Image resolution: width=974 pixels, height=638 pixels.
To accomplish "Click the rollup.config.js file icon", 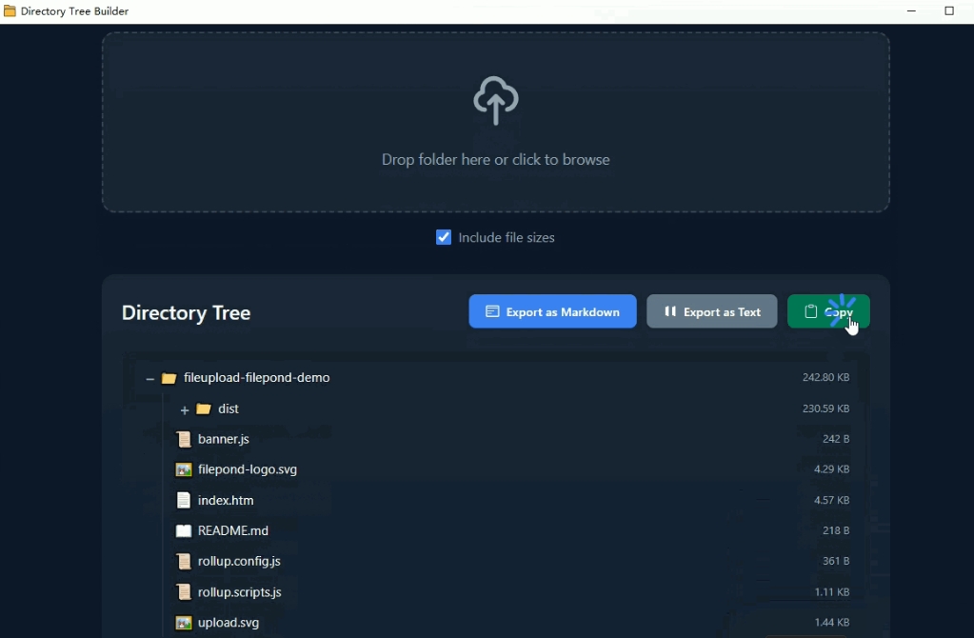I will [x=184, y=561].
